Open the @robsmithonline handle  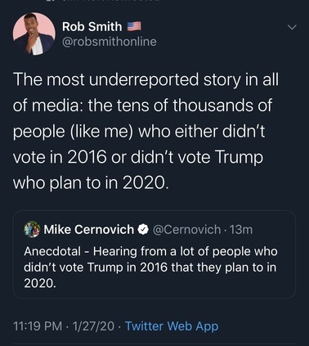coord(110,42)
